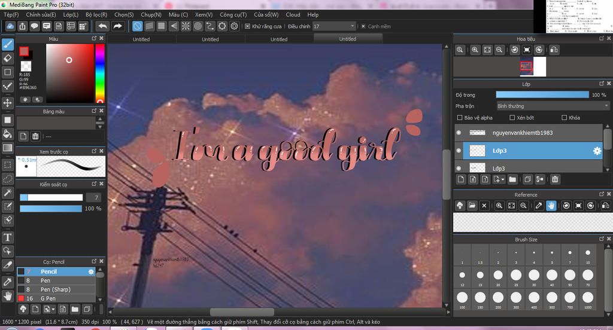
Task: Pick brush size 1000 preset
Action: pyautogui.click(x=588, y=299)
